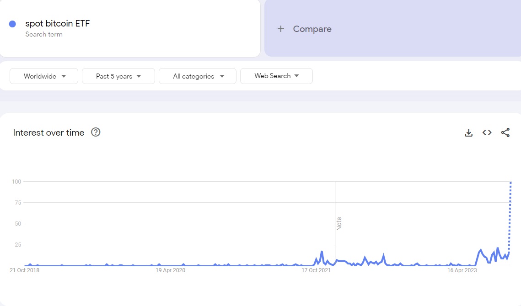Click the blue dot beside spot bitcoin ETF
The width and height of the screenshot is (521, 306).
point(12,24)
